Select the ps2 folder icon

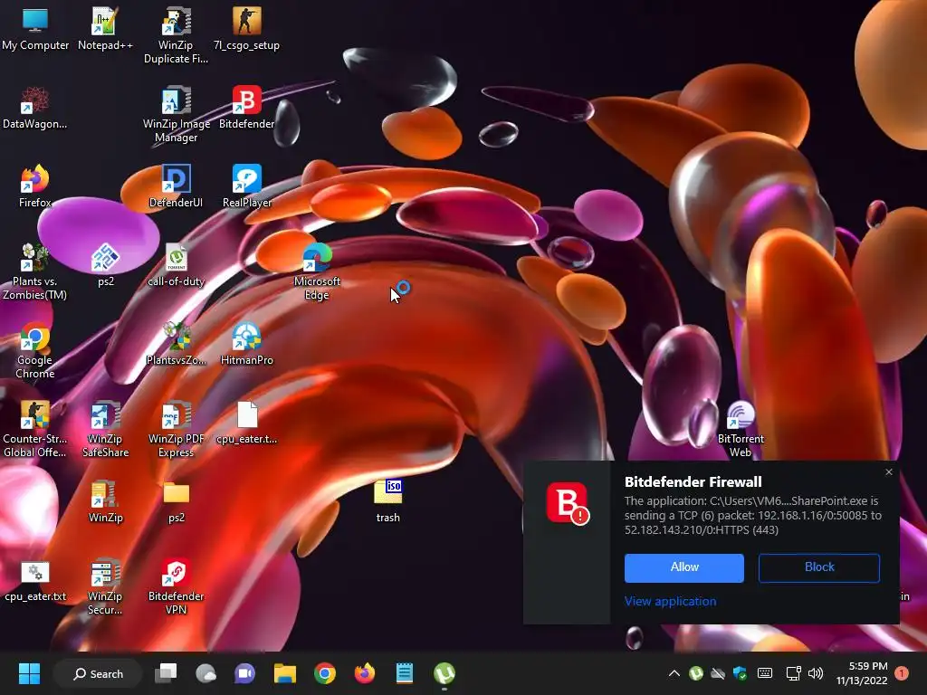pyautogui.click(x=176, y=501)
